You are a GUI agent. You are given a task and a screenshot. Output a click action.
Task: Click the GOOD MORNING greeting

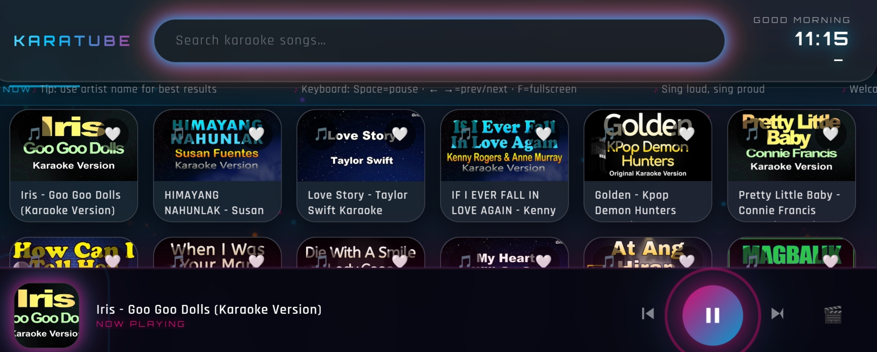pyautogui.click(x=802, y=20)
